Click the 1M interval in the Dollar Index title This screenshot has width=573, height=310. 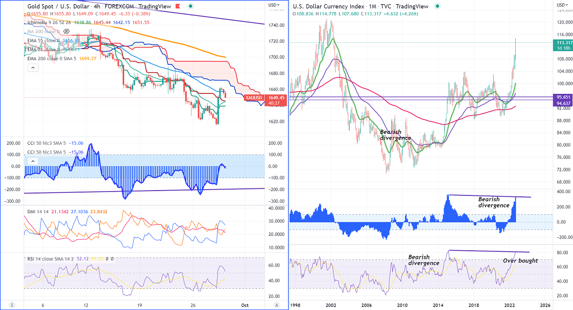(x=372, y=6)
